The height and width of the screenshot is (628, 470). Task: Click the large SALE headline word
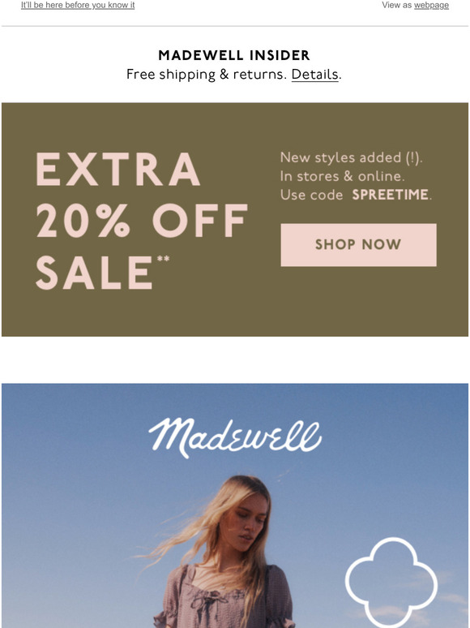pyautogui.click(x=94, y=273)
